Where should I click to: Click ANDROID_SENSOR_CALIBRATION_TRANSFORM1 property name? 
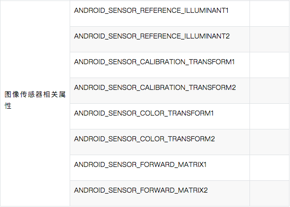pyautogui.click(x=155, y=62)
